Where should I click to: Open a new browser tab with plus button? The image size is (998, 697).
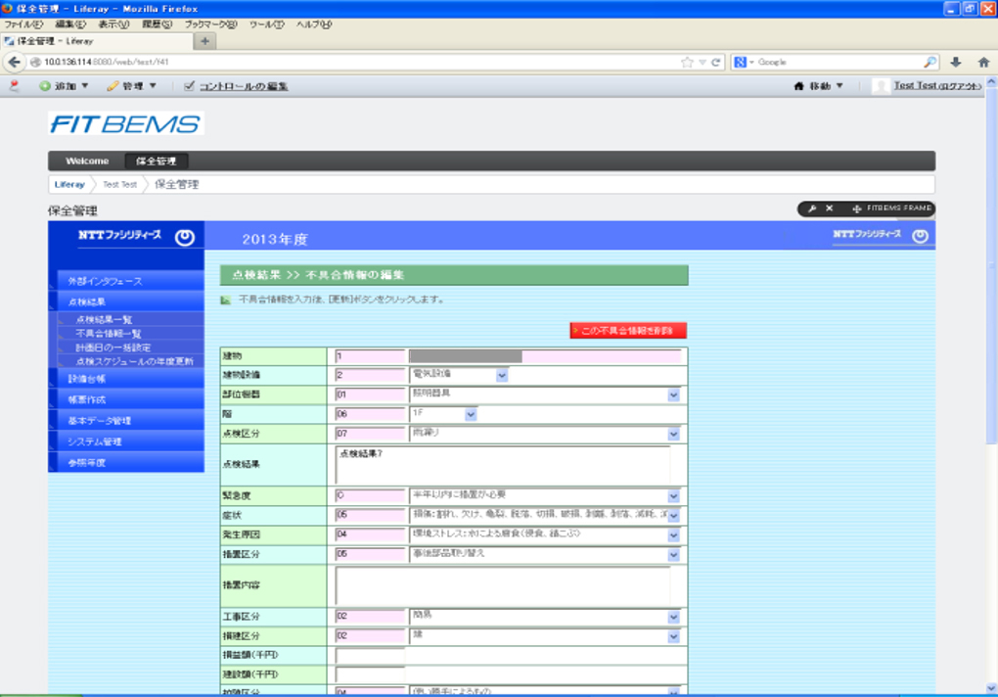(x=204, y=41)
